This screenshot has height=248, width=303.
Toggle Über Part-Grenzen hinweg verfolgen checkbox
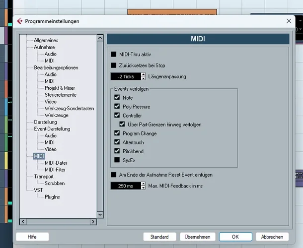122,124
